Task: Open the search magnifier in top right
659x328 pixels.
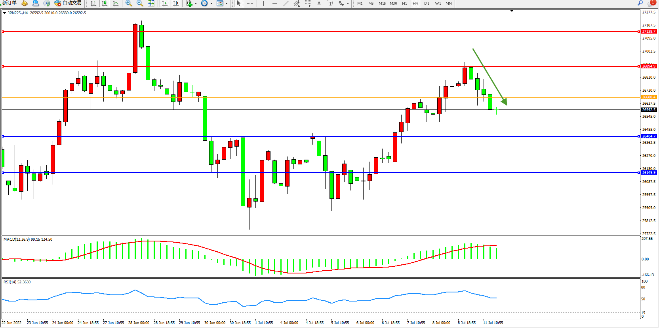Action: 640,3
